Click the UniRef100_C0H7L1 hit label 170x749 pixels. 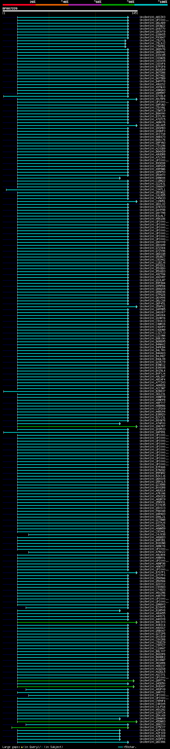[152, 190]
